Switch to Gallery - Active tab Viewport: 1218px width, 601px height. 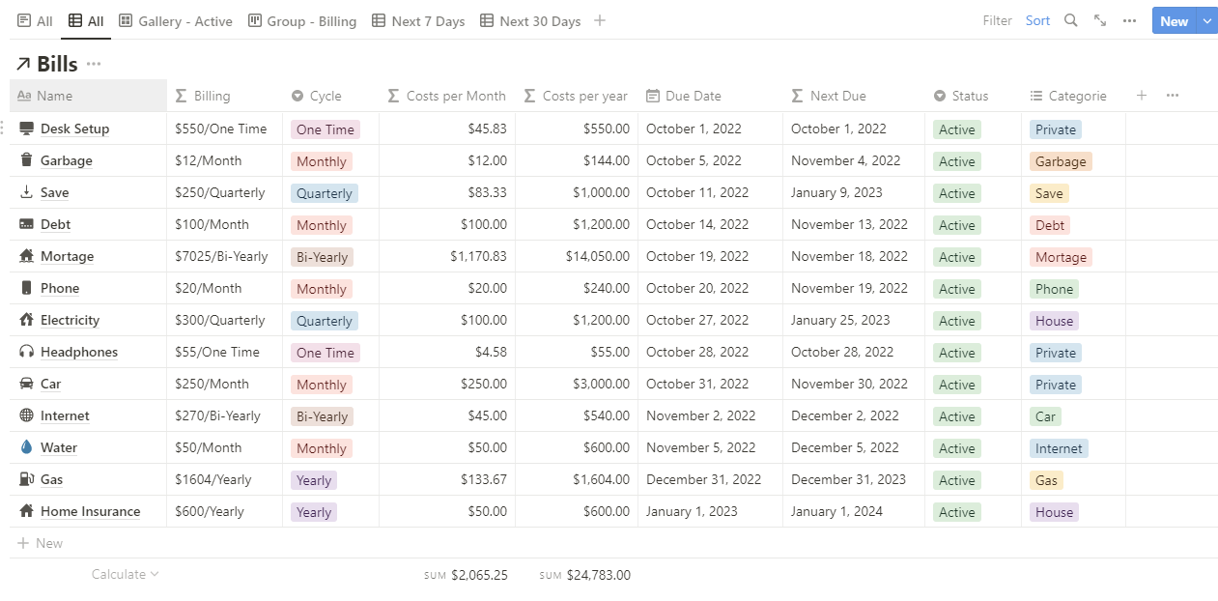pos(175,21)
